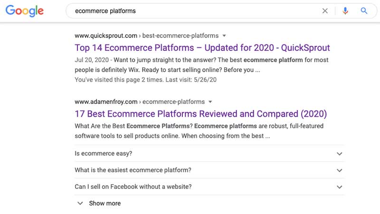Click the "best-ecommerce-platforms" breadcrumb path
This screenshot has height=214, width=380.
[180, 36]
